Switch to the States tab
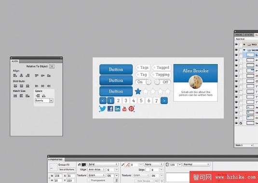The image size is (258, 183). click(248, 35)
